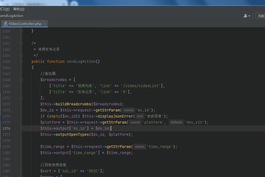Viewport: 265px width, 177px height.
Task: Click the 'err:' inlay hint on line 1374
Action: (144, 116)
